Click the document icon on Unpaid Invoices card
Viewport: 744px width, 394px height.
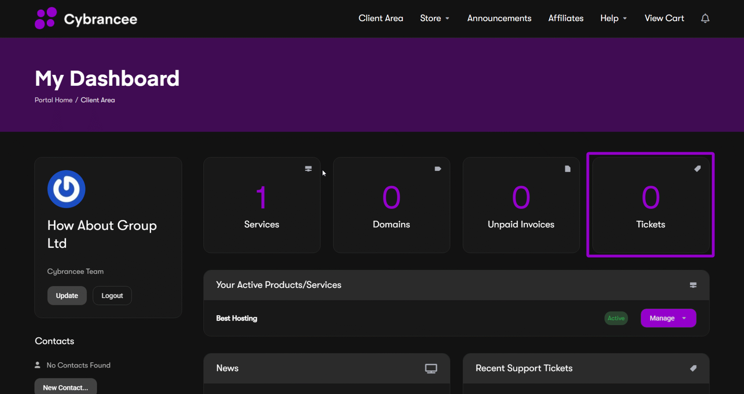tap(567, 169)
